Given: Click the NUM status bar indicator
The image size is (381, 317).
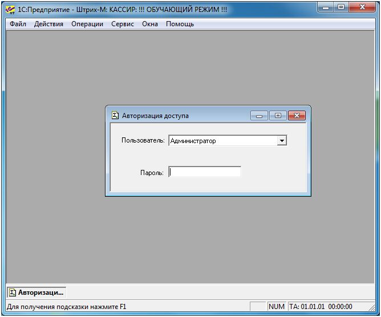Looking at the screenshot, I should tap(277, 307).
